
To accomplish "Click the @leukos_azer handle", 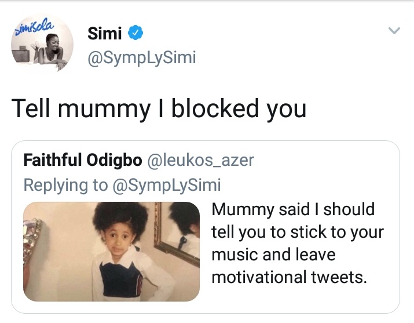I will pyautogui.click(x=201, y=161).
